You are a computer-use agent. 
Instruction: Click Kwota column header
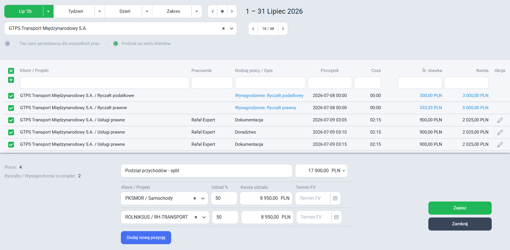point(482,71)
